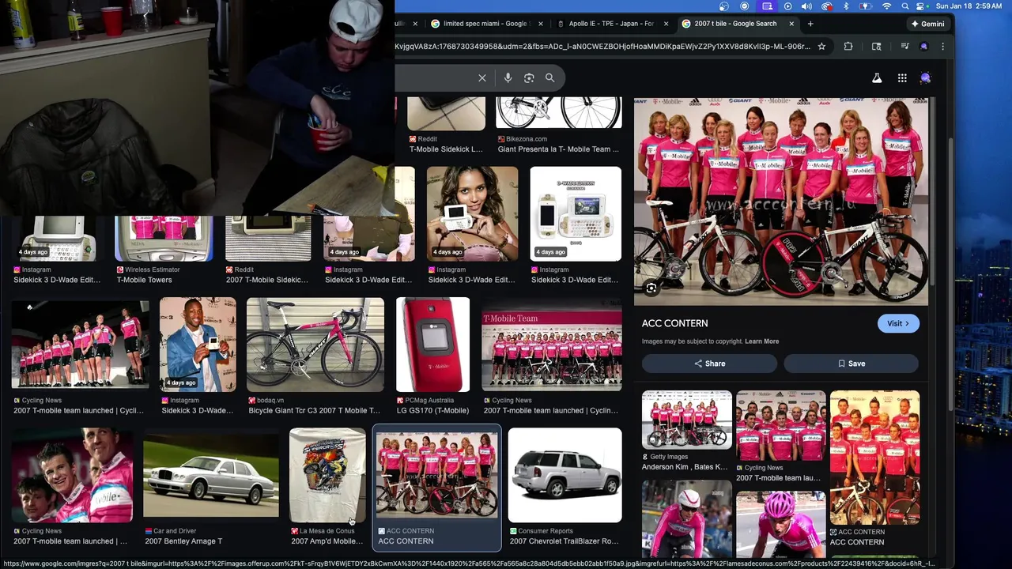Open Sidekick 3 D-Wade woman holding phone image

tap(472, 213)
